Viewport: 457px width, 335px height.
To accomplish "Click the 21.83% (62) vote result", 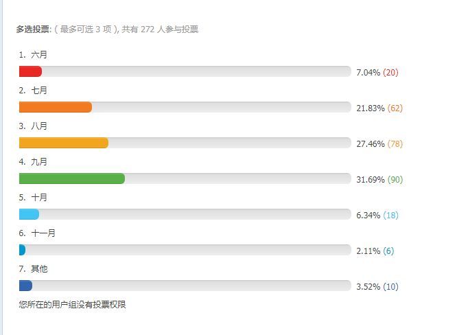I will pyautogui.click(x=379, y=108).
